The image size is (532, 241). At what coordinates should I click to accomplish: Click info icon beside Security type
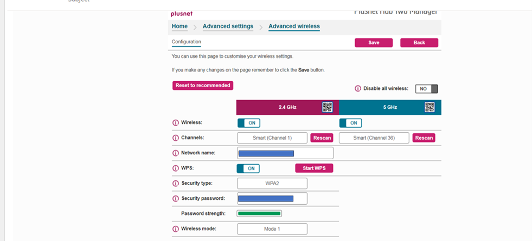pyautogui.click(x=176, y=184)
